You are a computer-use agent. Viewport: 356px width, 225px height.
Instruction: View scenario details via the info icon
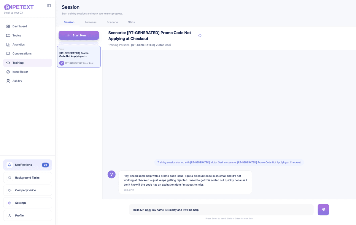click(200, 35)
